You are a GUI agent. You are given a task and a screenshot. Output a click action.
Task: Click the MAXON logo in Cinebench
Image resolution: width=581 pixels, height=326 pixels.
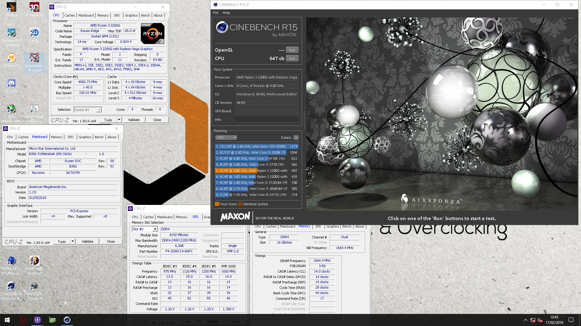[x=235, y=216]
